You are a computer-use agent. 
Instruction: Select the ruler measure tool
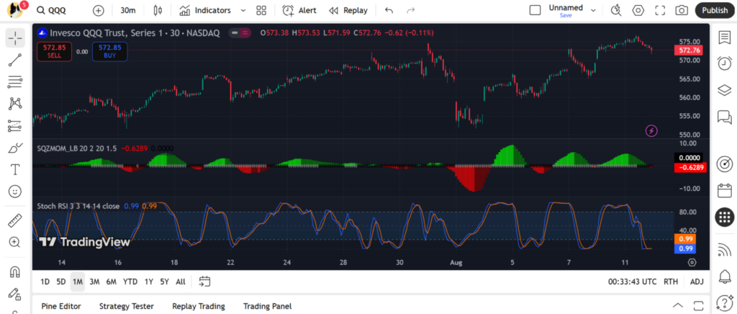15,221
